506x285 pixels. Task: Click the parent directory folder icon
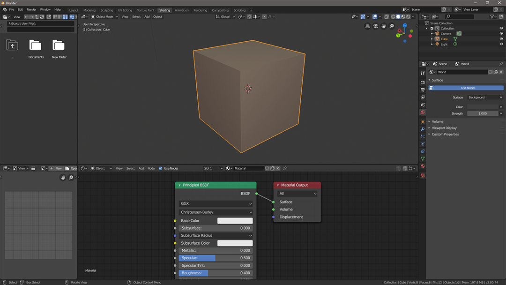pyautogui.click(x=12, y=45)
